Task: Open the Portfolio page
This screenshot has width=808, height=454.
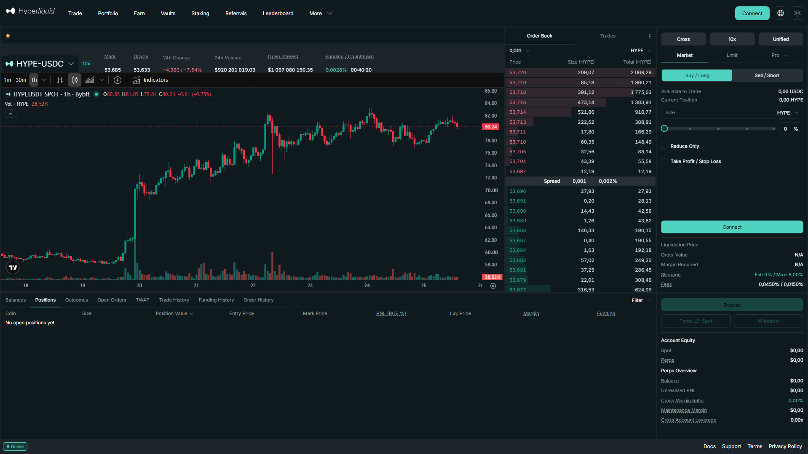Action: click(108, 13)
